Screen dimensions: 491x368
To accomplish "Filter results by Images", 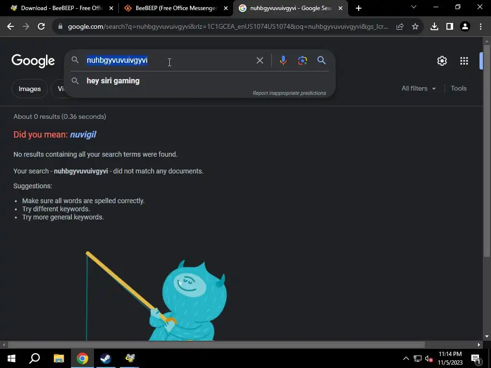I will [30, 89].
